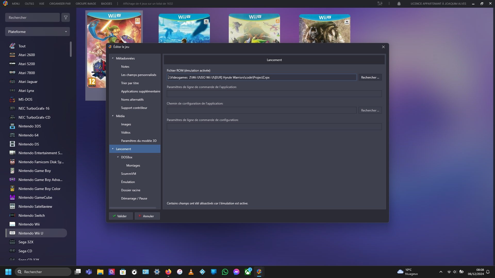Open WhatsApp from the taskbar
The height and width of the screenshot is (278, 495).
coord(225,272)
